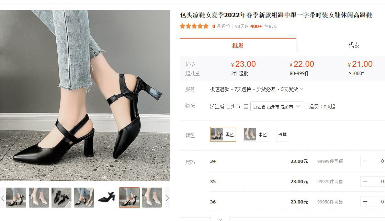The width and height of the screenshot is (385, 221).
Task: Click the previous thumbnails arrow
Action: tap(3, 198)
